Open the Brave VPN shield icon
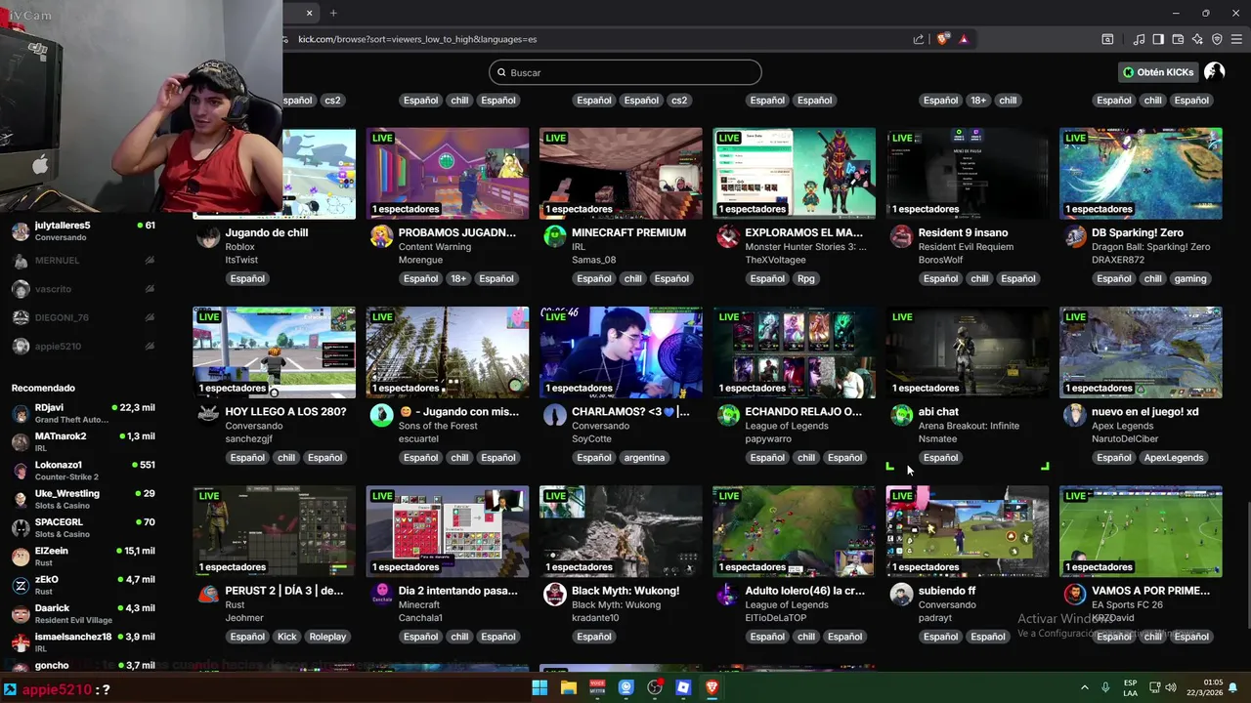1251x703 pixels. tap(1217, 39)
